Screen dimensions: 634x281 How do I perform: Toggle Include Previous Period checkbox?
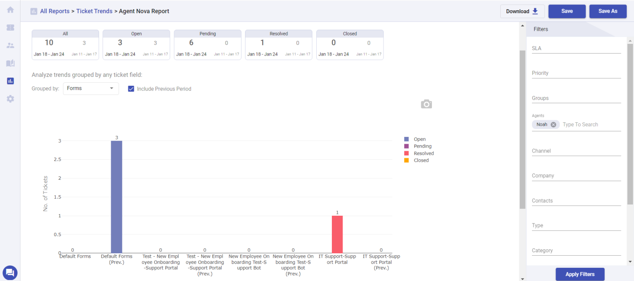[x=131, y=89]
